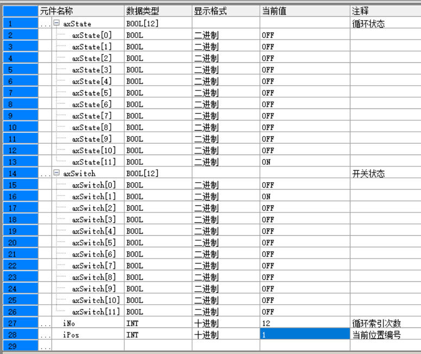Click the ellipsis button beside iNo
This screenshot has width=421, height=354.
tap(44, 324)
